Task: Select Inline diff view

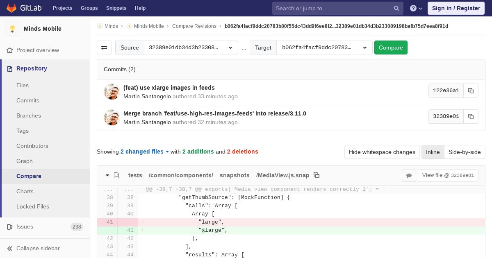Action: pos(433,152)
